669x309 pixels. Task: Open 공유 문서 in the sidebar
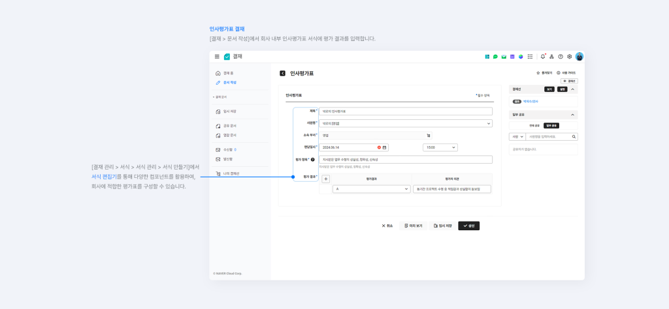pos(226,126)
